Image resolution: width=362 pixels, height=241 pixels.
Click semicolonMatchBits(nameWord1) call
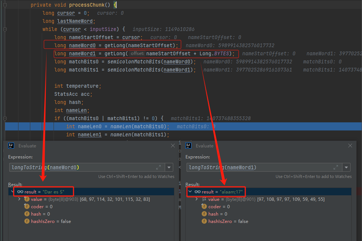pyautogui.click(x=150, y=70)
